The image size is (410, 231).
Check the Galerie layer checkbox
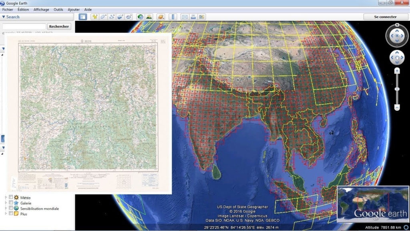pyautogui.click(x=11, y=203)
